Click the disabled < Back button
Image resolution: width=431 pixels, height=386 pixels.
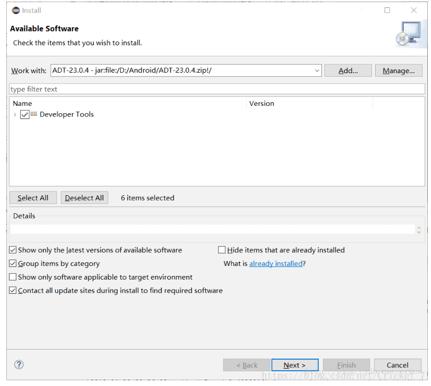pos(247,365)
